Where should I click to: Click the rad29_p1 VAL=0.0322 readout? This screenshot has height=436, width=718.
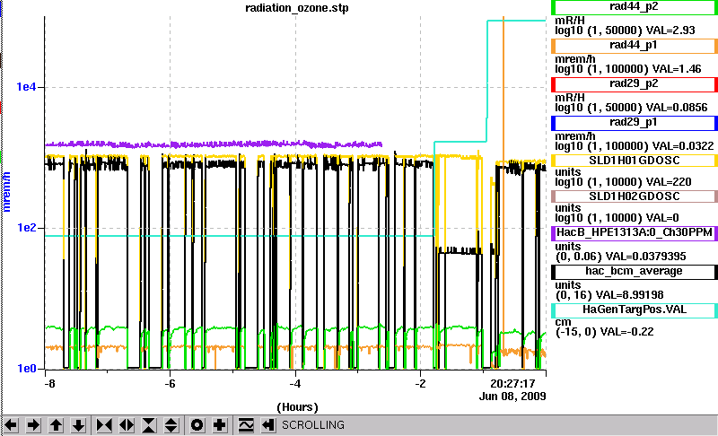coord(683,146)
